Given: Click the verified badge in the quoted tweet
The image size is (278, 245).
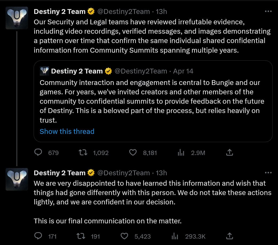Looking at the screenshot, I should point(108,71).
